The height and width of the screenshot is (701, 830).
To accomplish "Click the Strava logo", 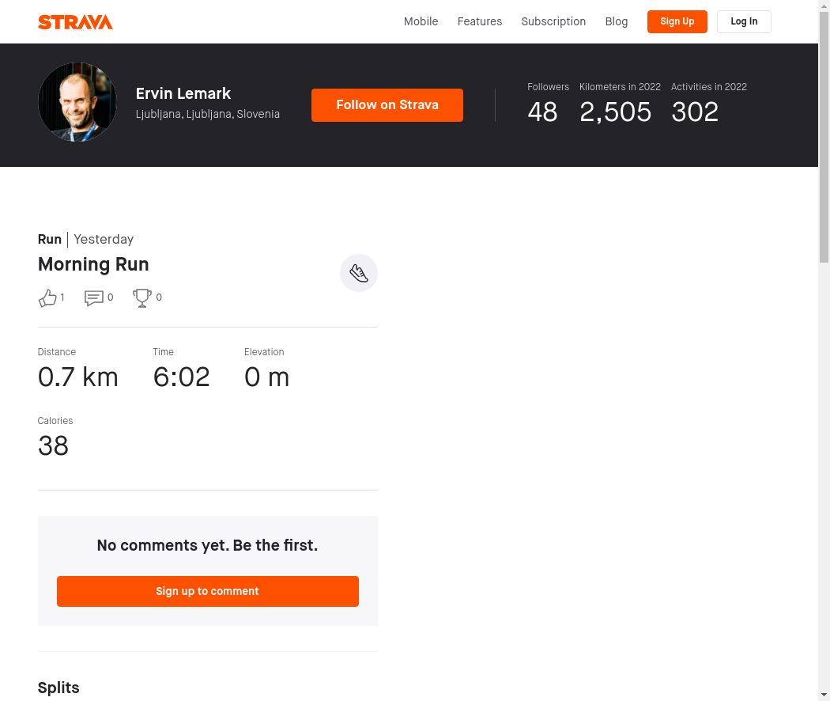I will point(75,22).
